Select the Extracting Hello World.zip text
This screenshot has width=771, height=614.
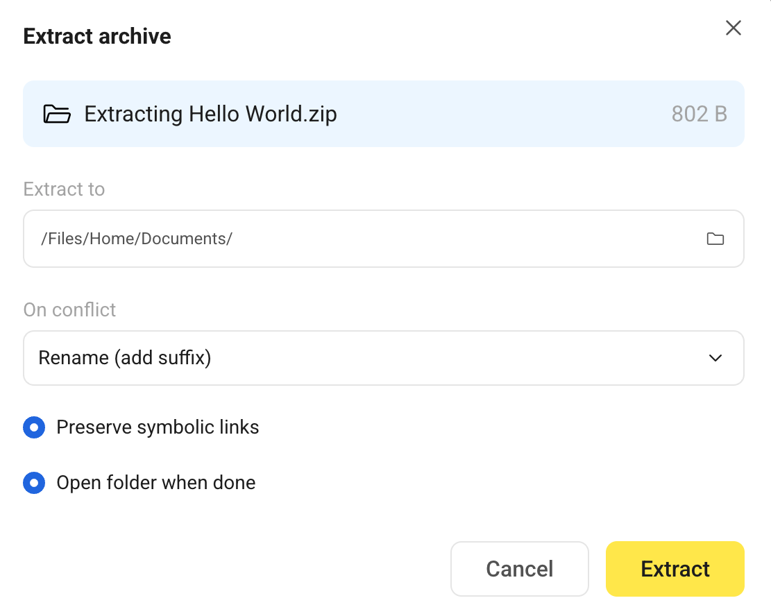point(210,114)
